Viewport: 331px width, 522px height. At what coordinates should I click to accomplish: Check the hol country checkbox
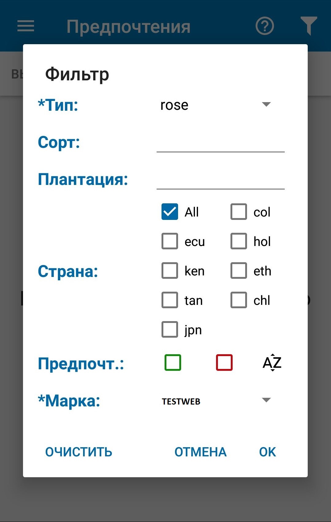(239, 241)
